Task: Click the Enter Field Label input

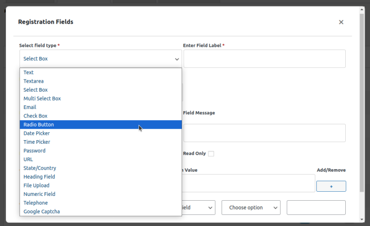Action: (264, 59)
